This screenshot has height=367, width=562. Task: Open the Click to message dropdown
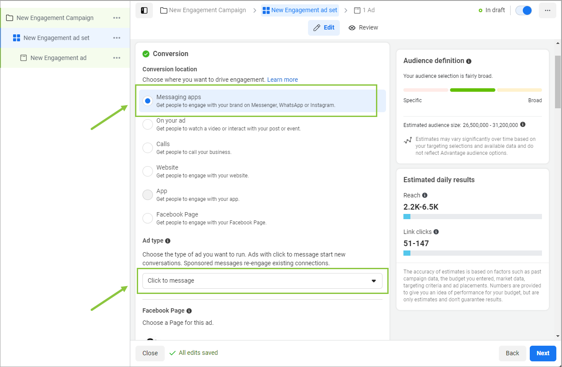262,281
